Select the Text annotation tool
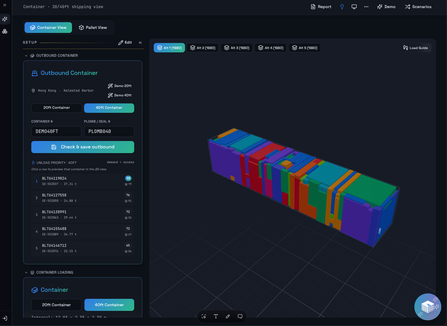This screenshot has height=326, width=447. [216, 316]
